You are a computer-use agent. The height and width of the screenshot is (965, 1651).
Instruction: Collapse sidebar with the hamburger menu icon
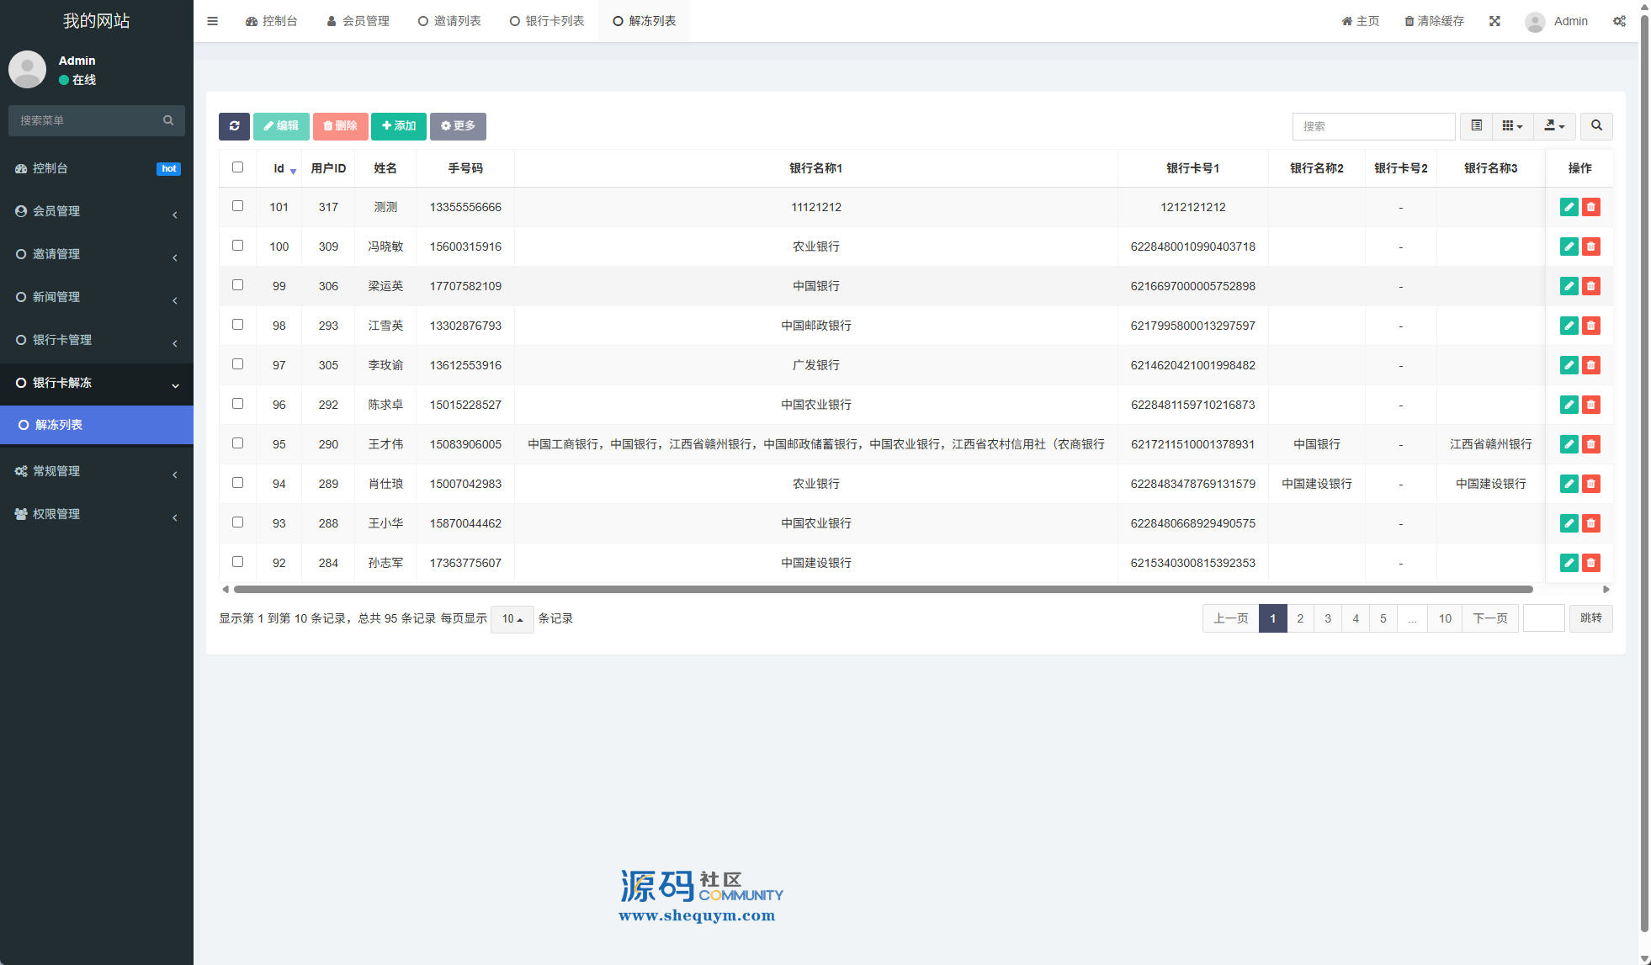pyautogui.click(x=212, y=21)
